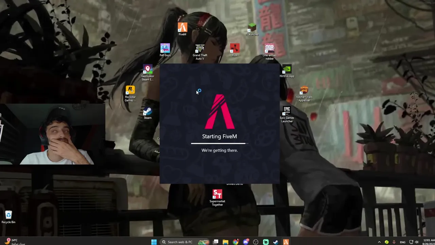Viewport: 435px width, 245px height.
Task: Click the "We're getting there." message
Action: click(220, 150)
